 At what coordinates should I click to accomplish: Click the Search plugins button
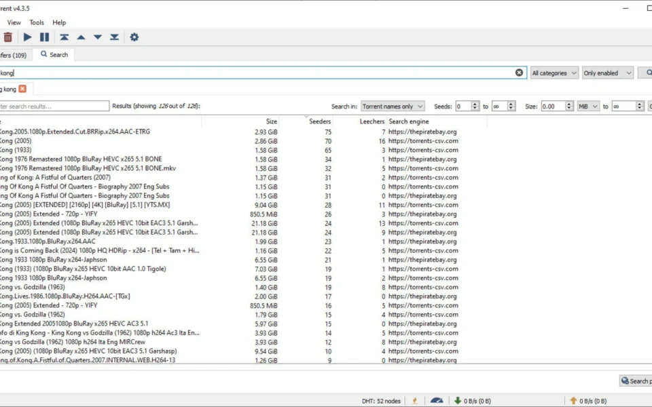(636, 381)
